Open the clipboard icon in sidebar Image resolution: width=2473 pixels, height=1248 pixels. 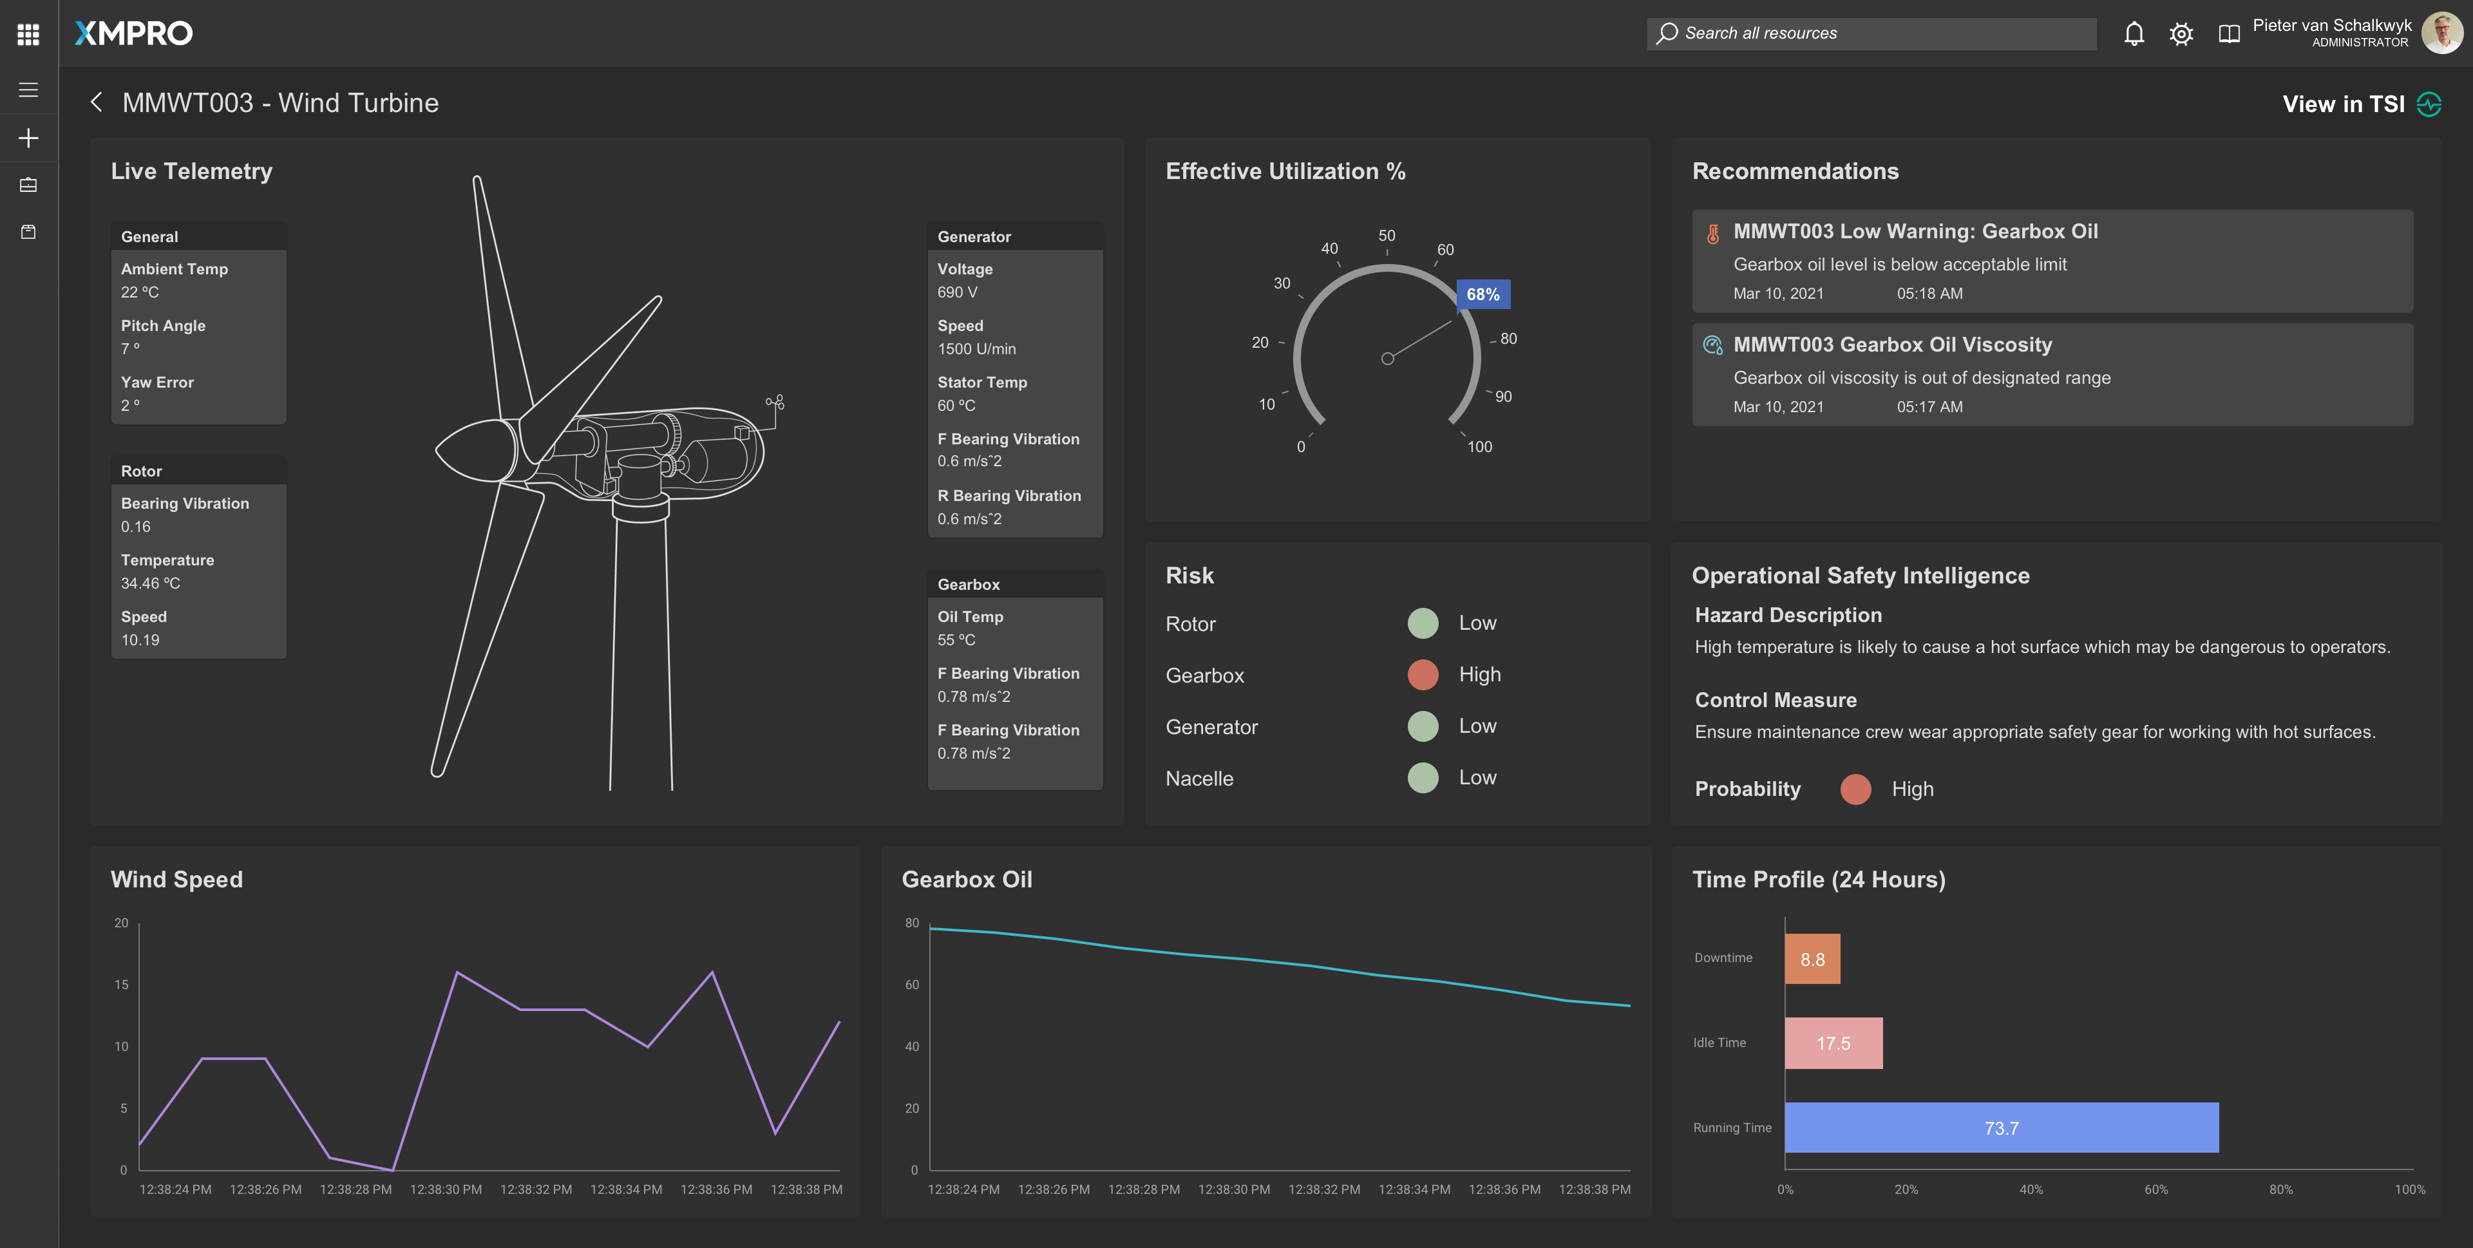coord(29,232)
